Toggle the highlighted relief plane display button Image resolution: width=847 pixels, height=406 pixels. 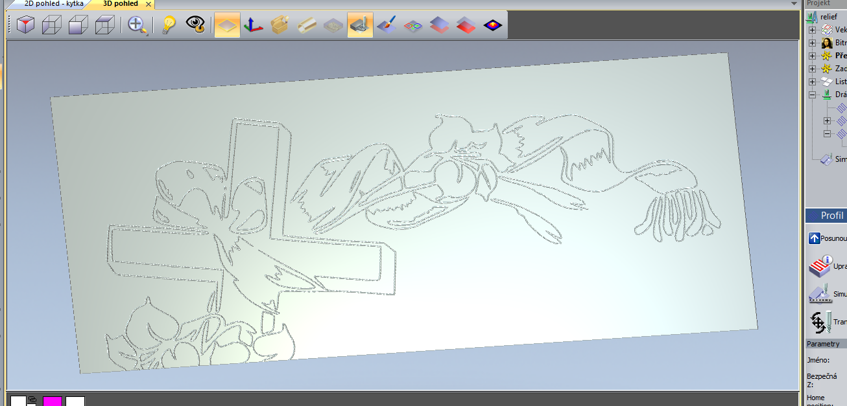(x=227, y=25)
